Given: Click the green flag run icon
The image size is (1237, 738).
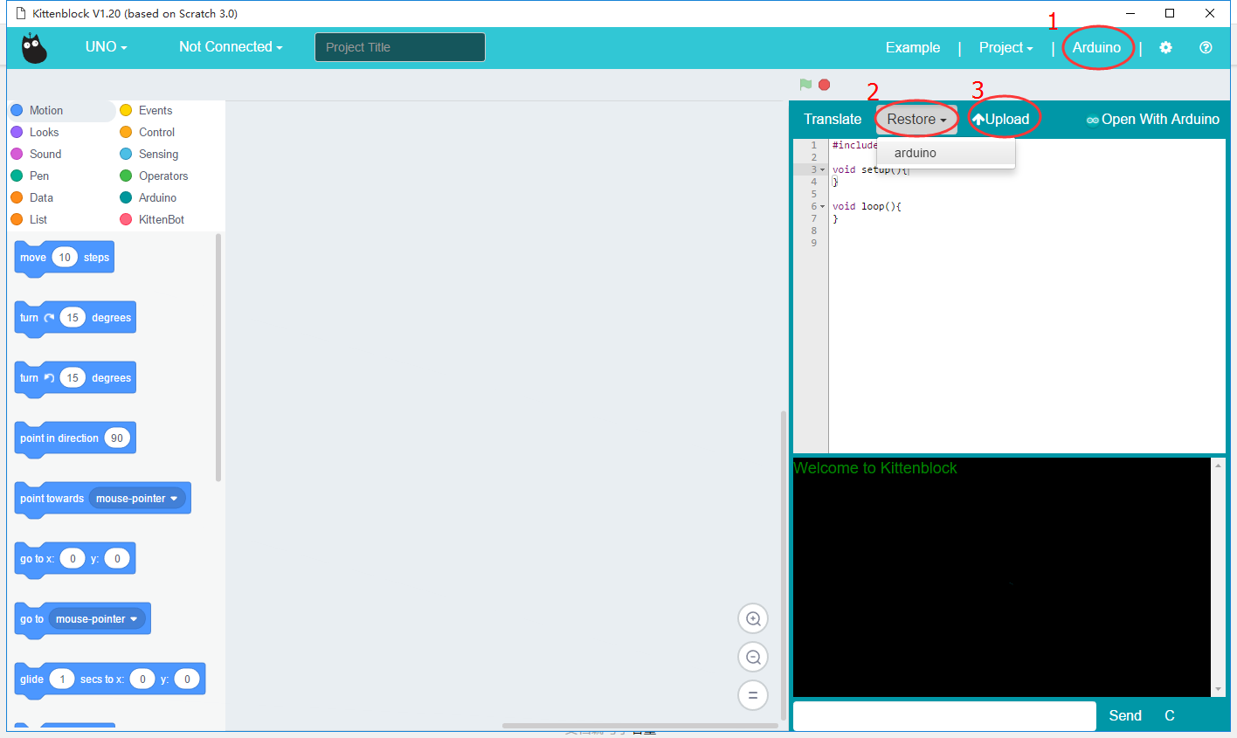Looking at the screenshot, I should tap(805, 85).
